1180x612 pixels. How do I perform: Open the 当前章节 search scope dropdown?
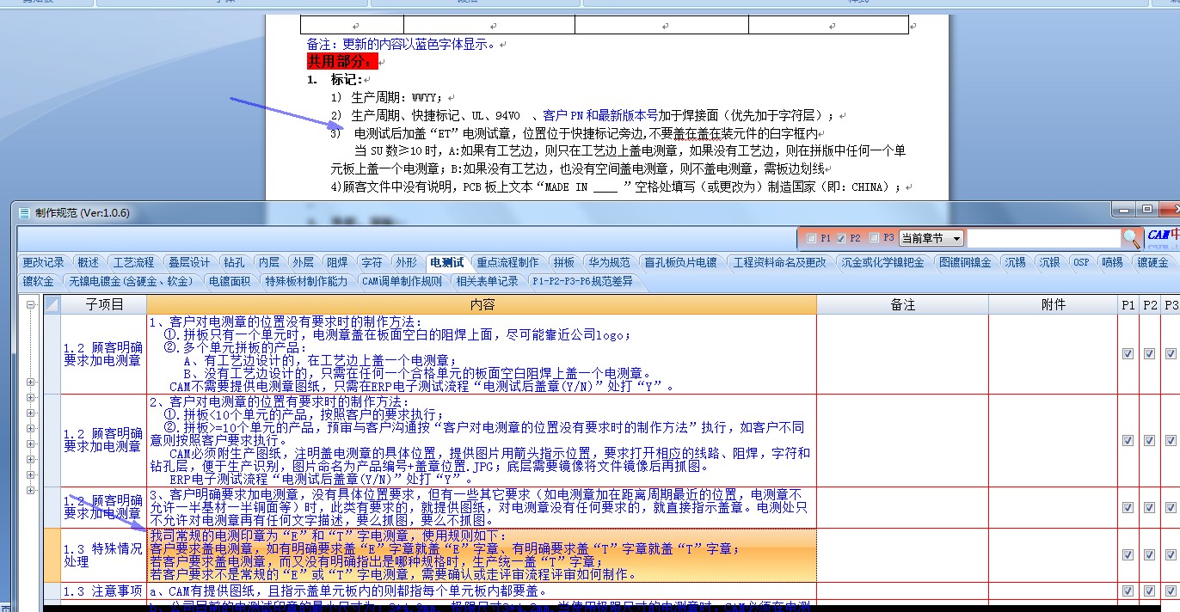point(931,238)
